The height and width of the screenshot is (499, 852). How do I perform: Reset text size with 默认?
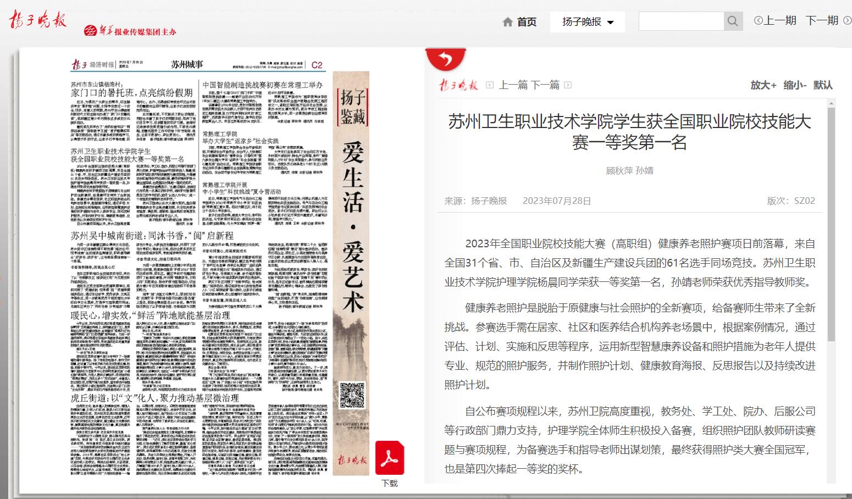[x=823, y=85]
